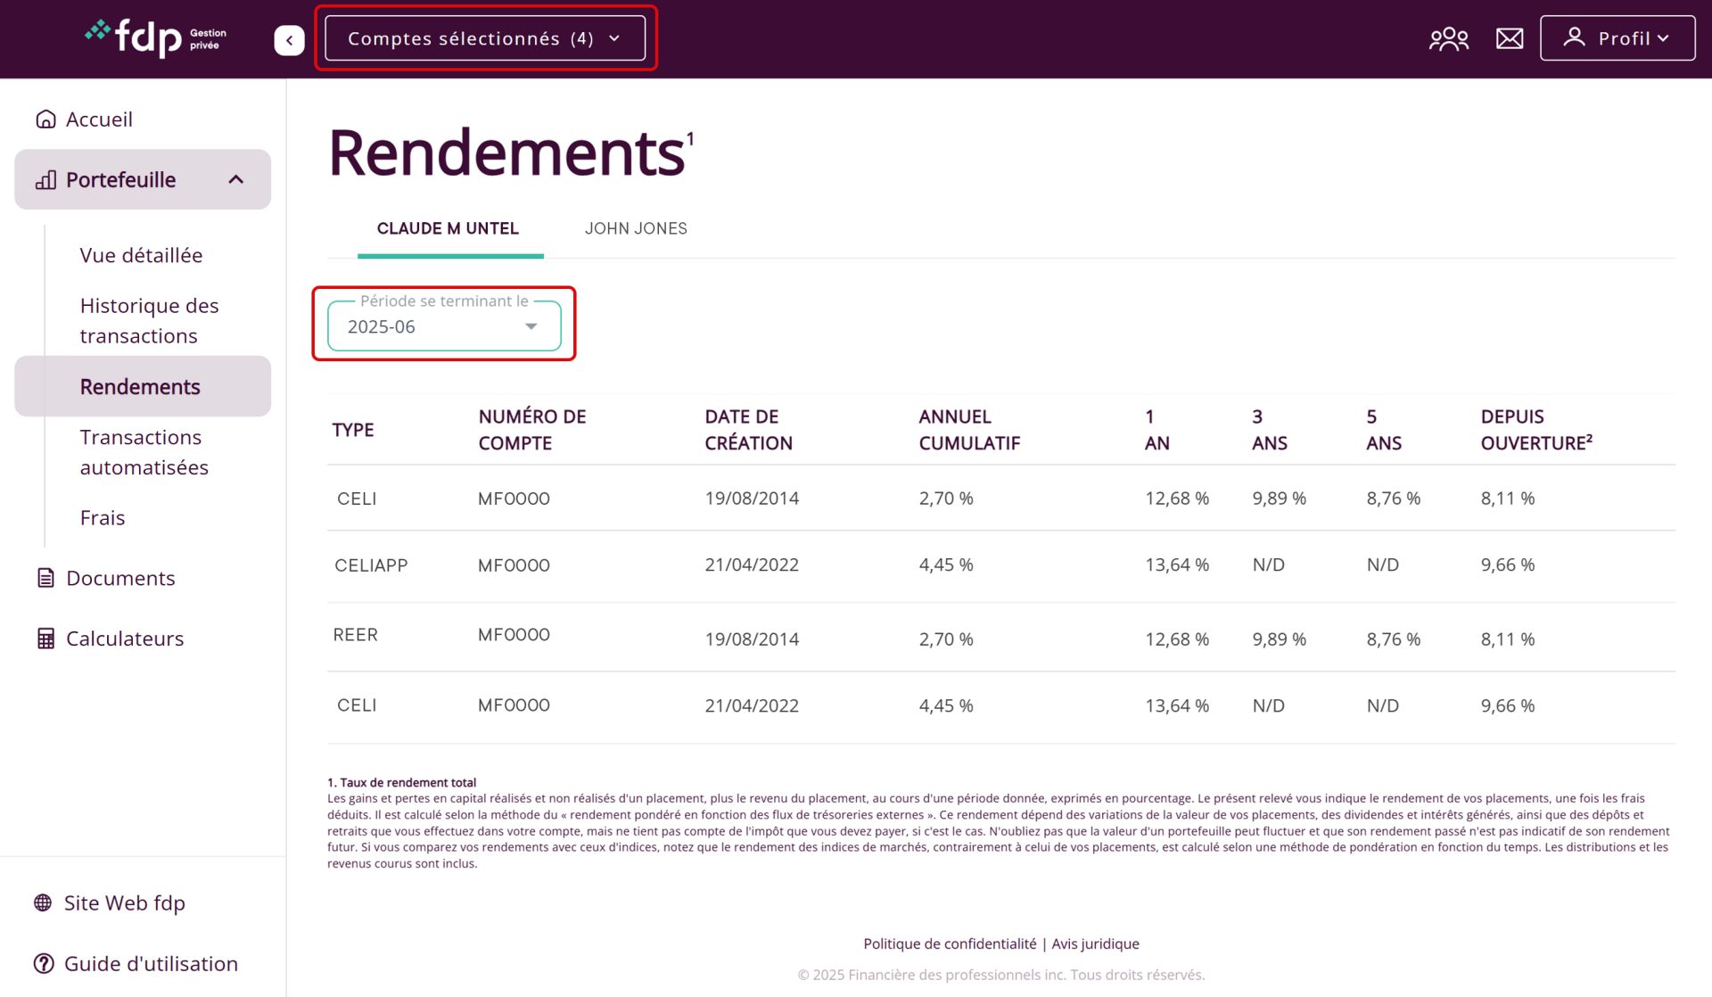Screen dimensions: 1712x997
Task: Open the group contacts people icon
Action: click(x=1448, y=38)
